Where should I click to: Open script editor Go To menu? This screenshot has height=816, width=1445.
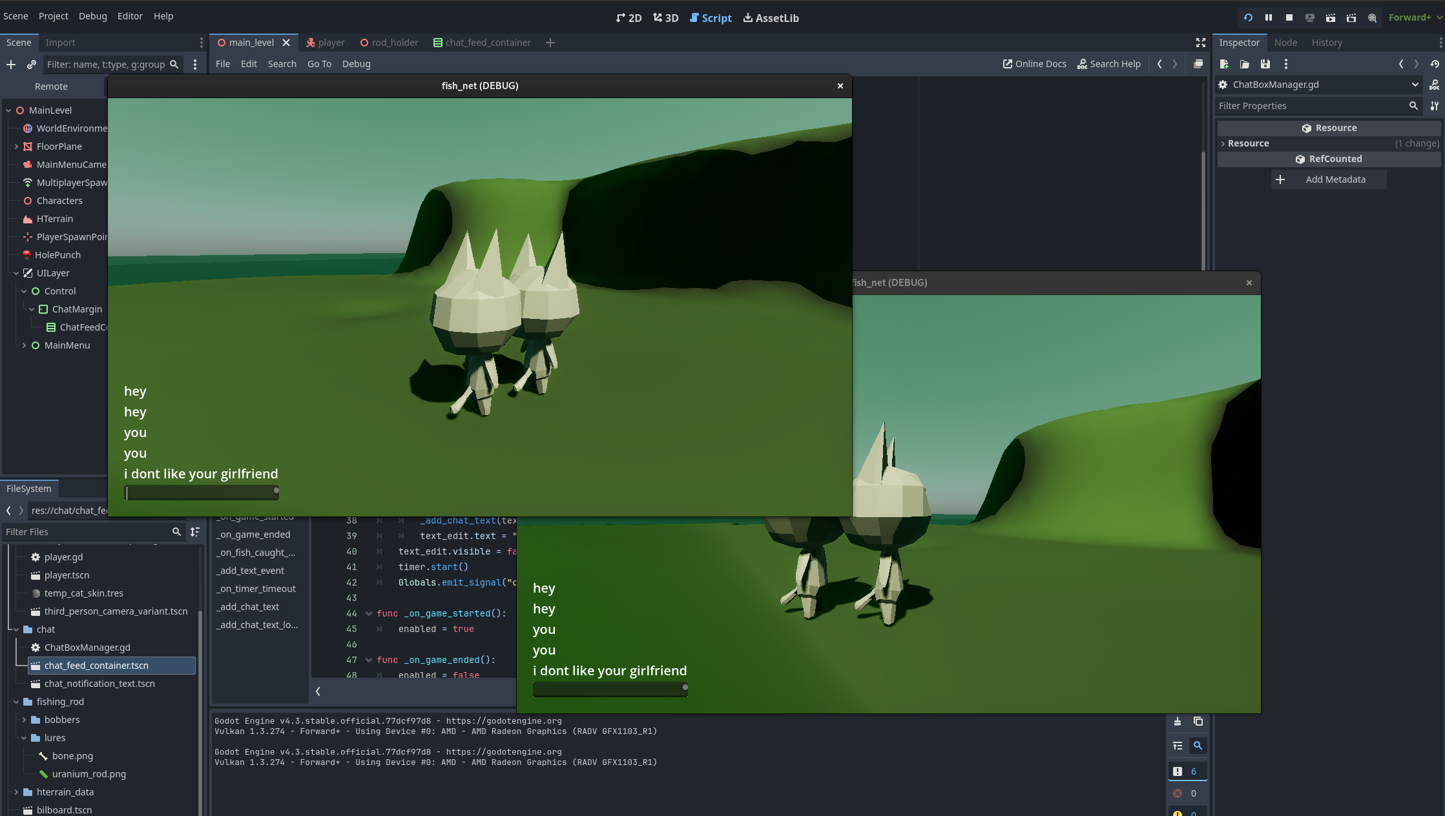pyautogui.click(x=319, y=64)
